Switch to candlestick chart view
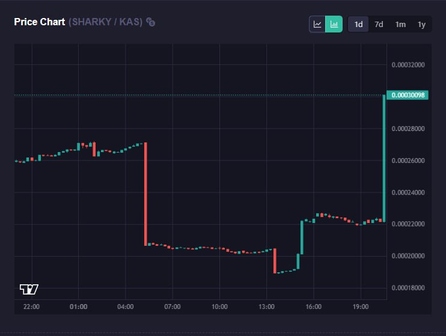 point(334,24)
